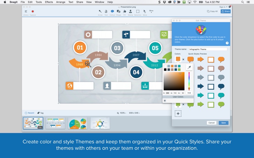Click the color gradient saturation square

pyautogui.click(x=174, y=81)
